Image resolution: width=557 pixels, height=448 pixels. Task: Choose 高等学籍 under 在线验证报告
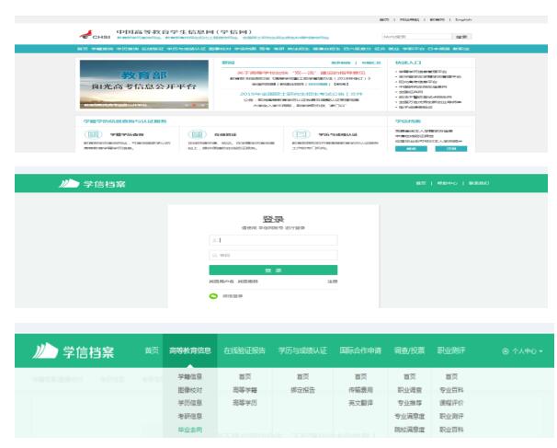point(244,390)
